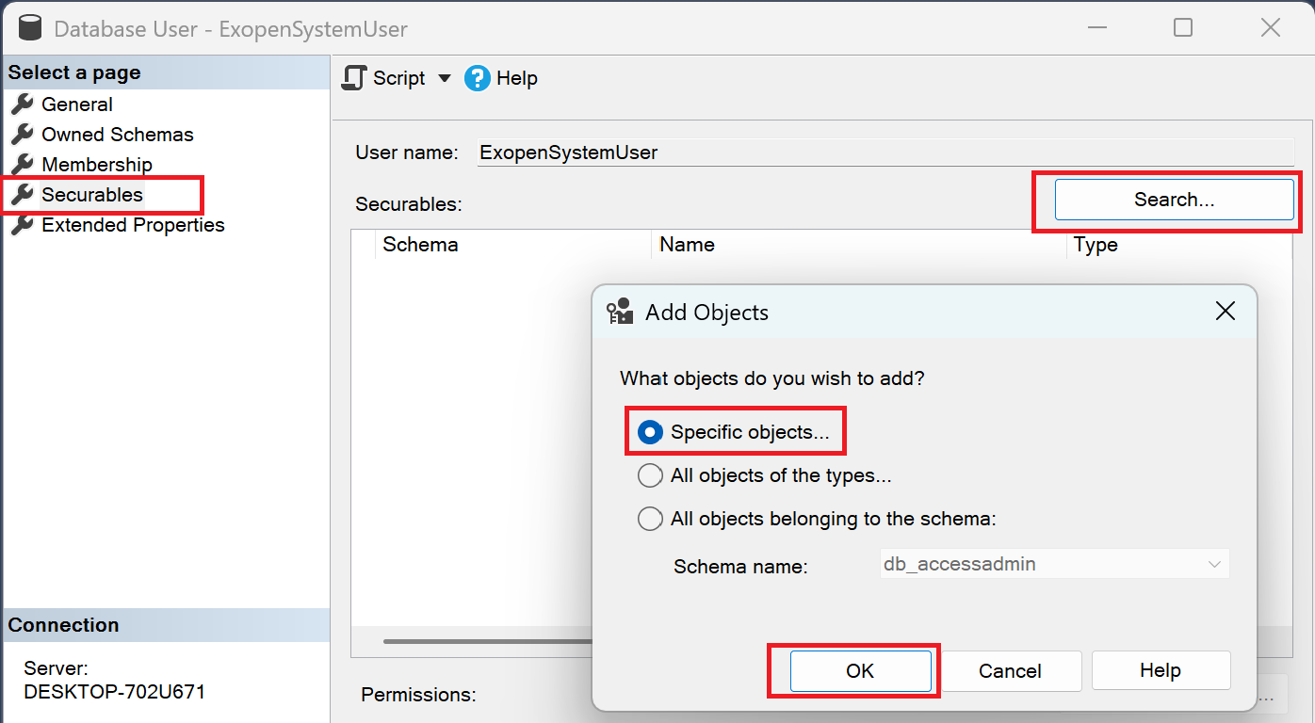
Task: Select the Specific objects radio button
Action: (x=650, y=432)
